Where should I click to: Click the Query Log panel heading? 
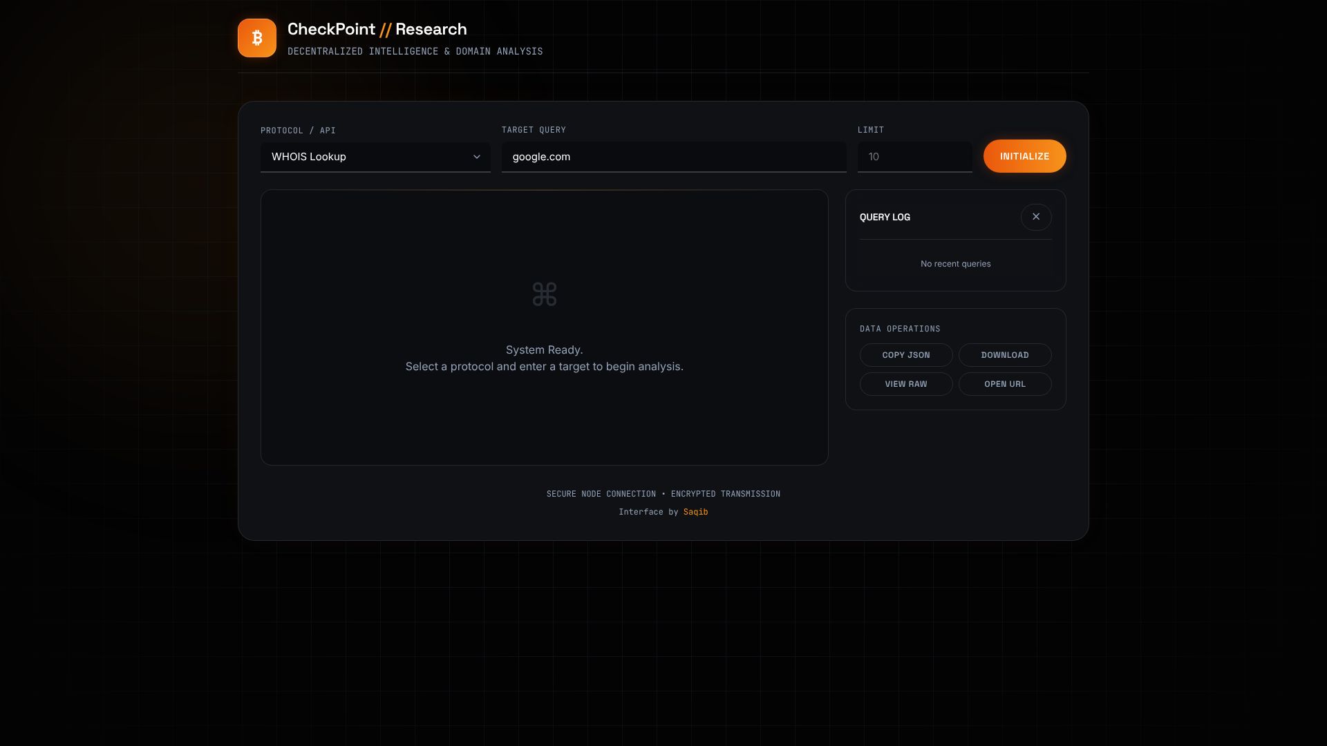click(x=885, y=217)
